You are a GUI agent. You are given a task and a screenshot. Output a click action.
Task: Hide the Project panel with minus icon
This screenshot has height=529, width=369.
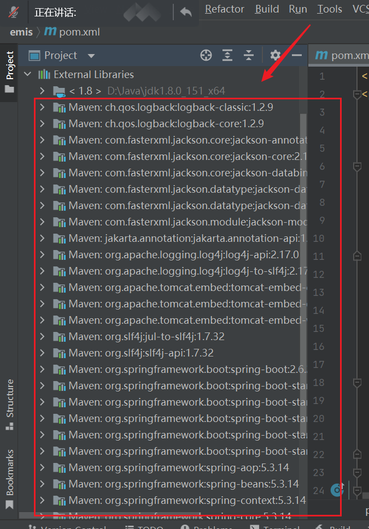(297, 55)
